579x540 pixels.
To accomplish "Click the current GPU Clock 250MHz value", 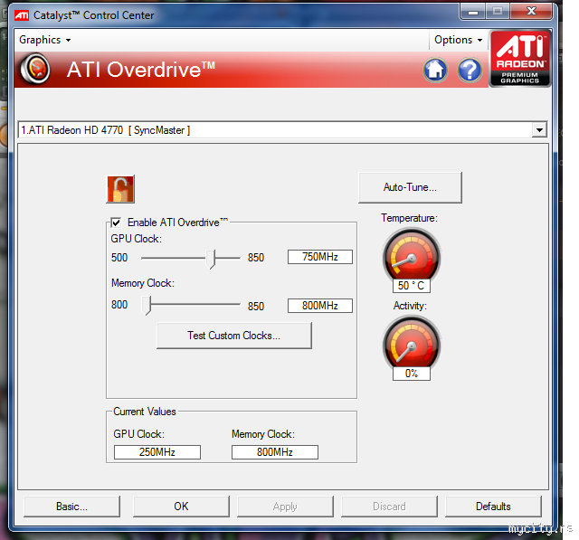I will point(157,452).
